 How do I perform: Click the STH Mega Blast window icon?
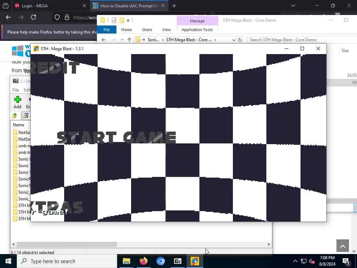tap(36, 49)
